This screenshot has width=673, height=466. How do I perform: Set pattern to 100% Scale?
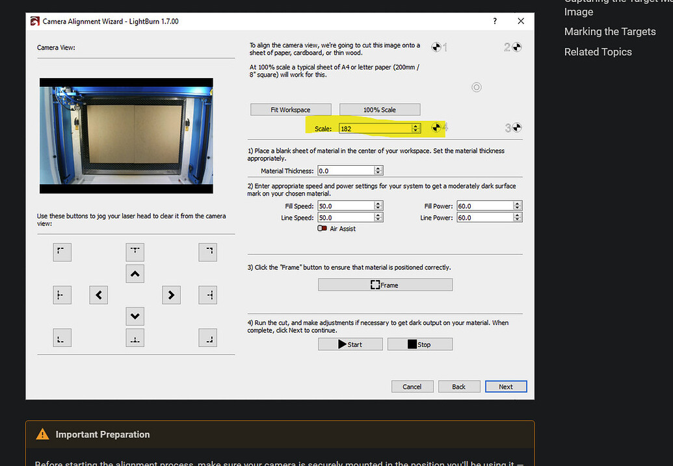pos(380,109)
